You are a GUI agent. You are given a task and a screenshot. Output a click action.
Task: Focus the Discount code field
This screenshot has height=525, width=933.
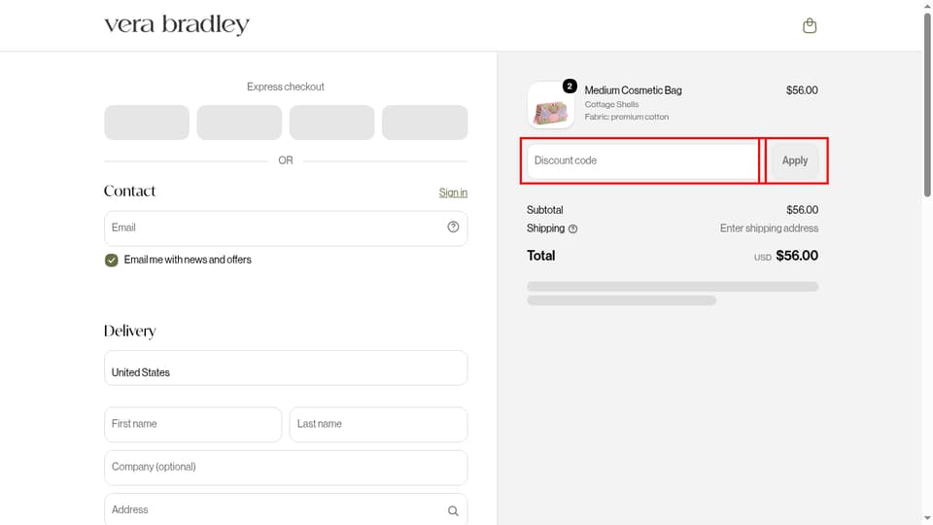click(642, 160)
